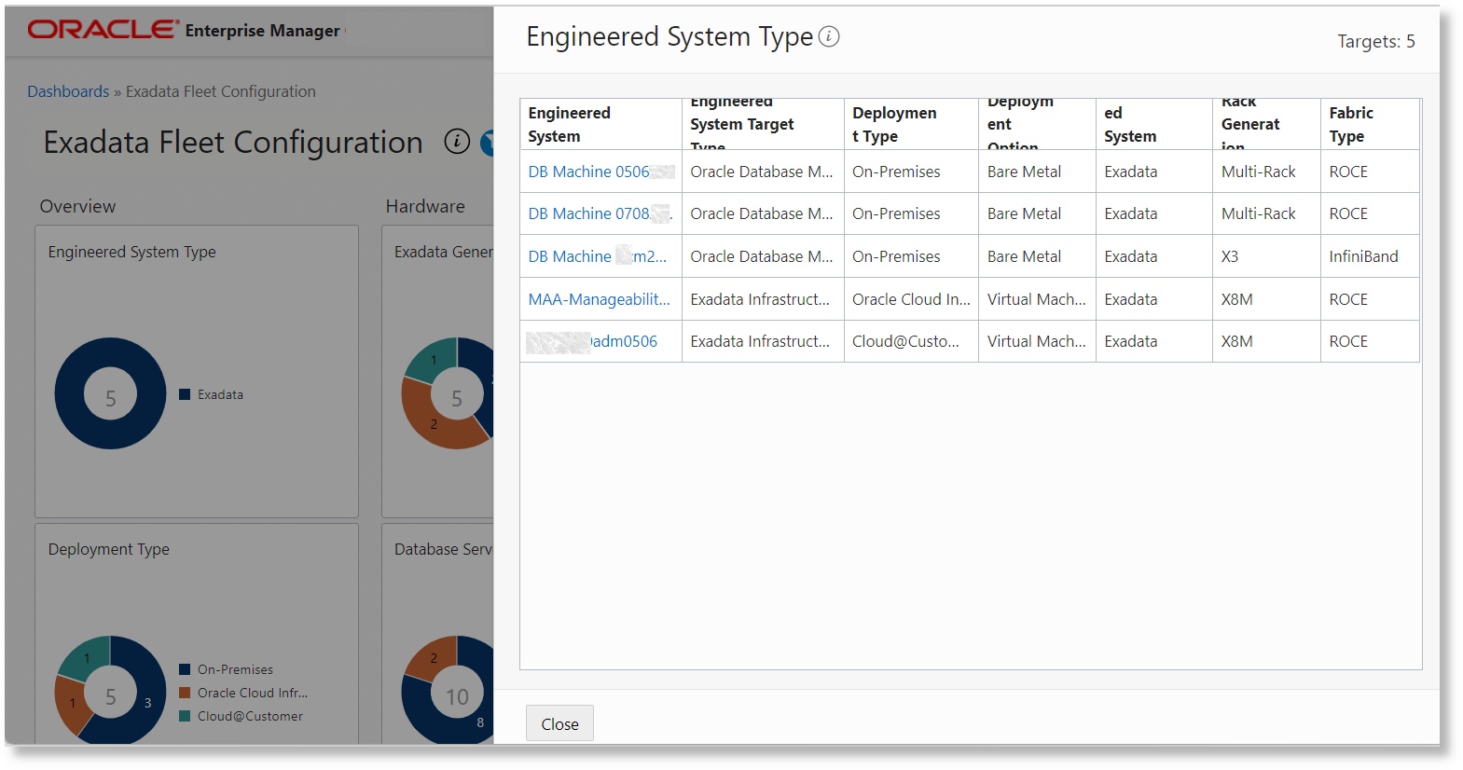Select the Targets: 5 count text

(x=1376, y=41)
